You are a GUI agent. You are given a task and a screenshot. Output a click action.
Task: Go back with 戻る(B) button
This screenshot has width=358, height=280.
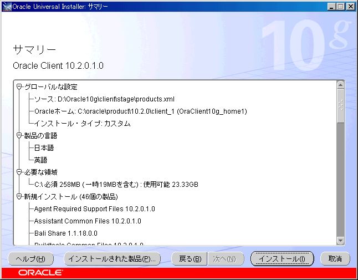[190, 259]
